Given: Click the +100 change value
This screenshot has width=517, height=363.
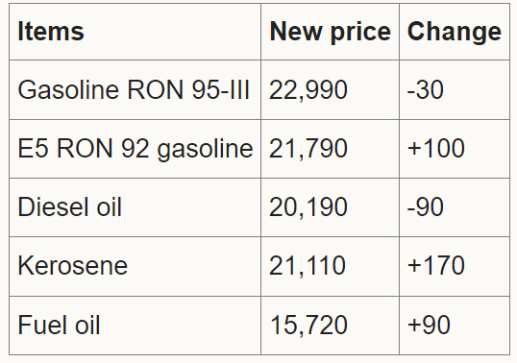Looking at the screenshot, I should tap(436, 148).
